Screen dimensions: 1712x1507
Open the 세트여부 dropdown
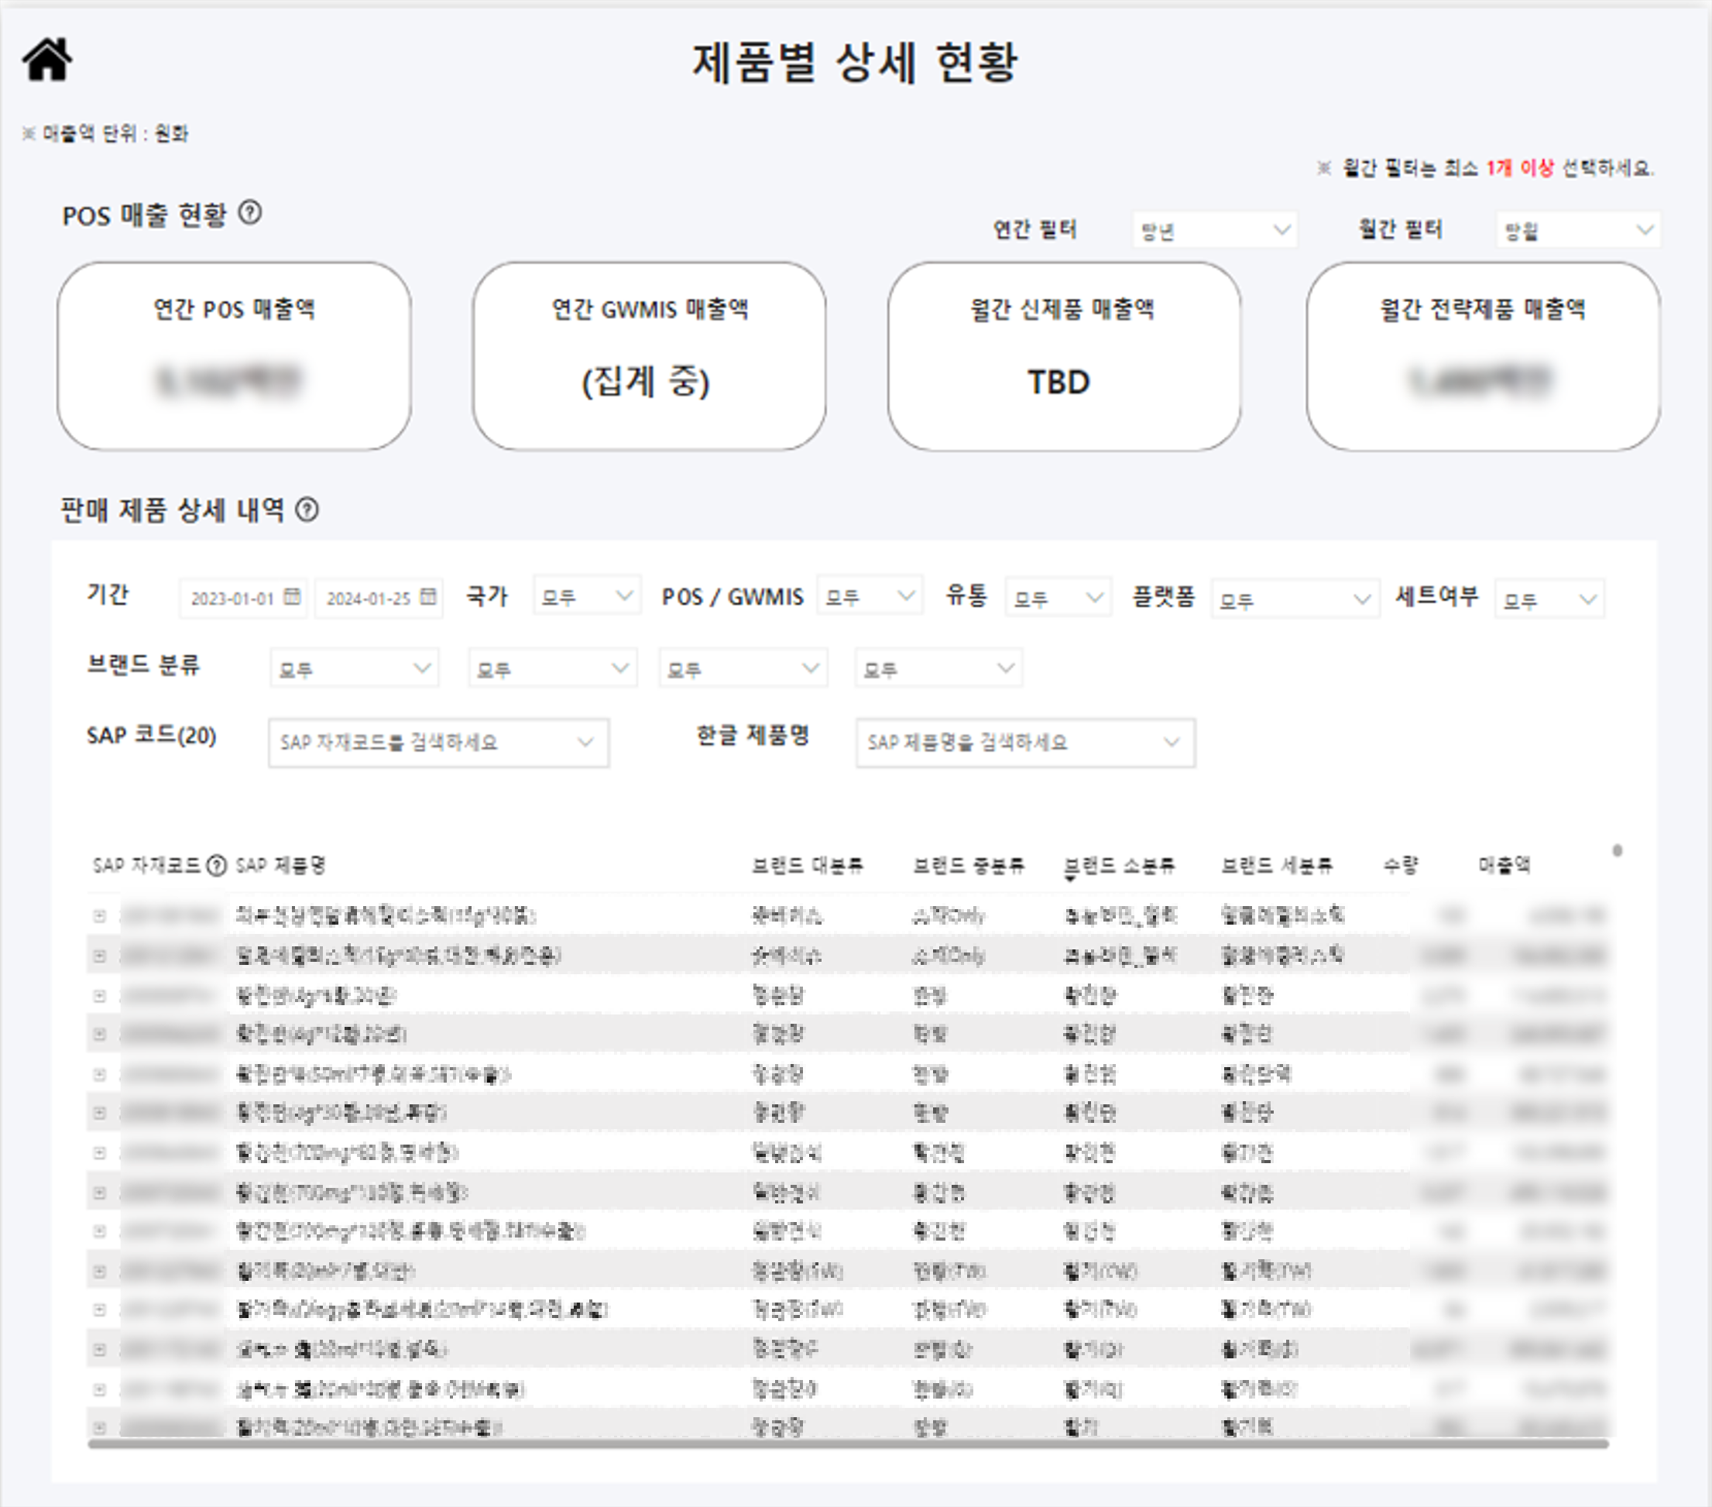pyautogui.click(x=1549, y=600)
